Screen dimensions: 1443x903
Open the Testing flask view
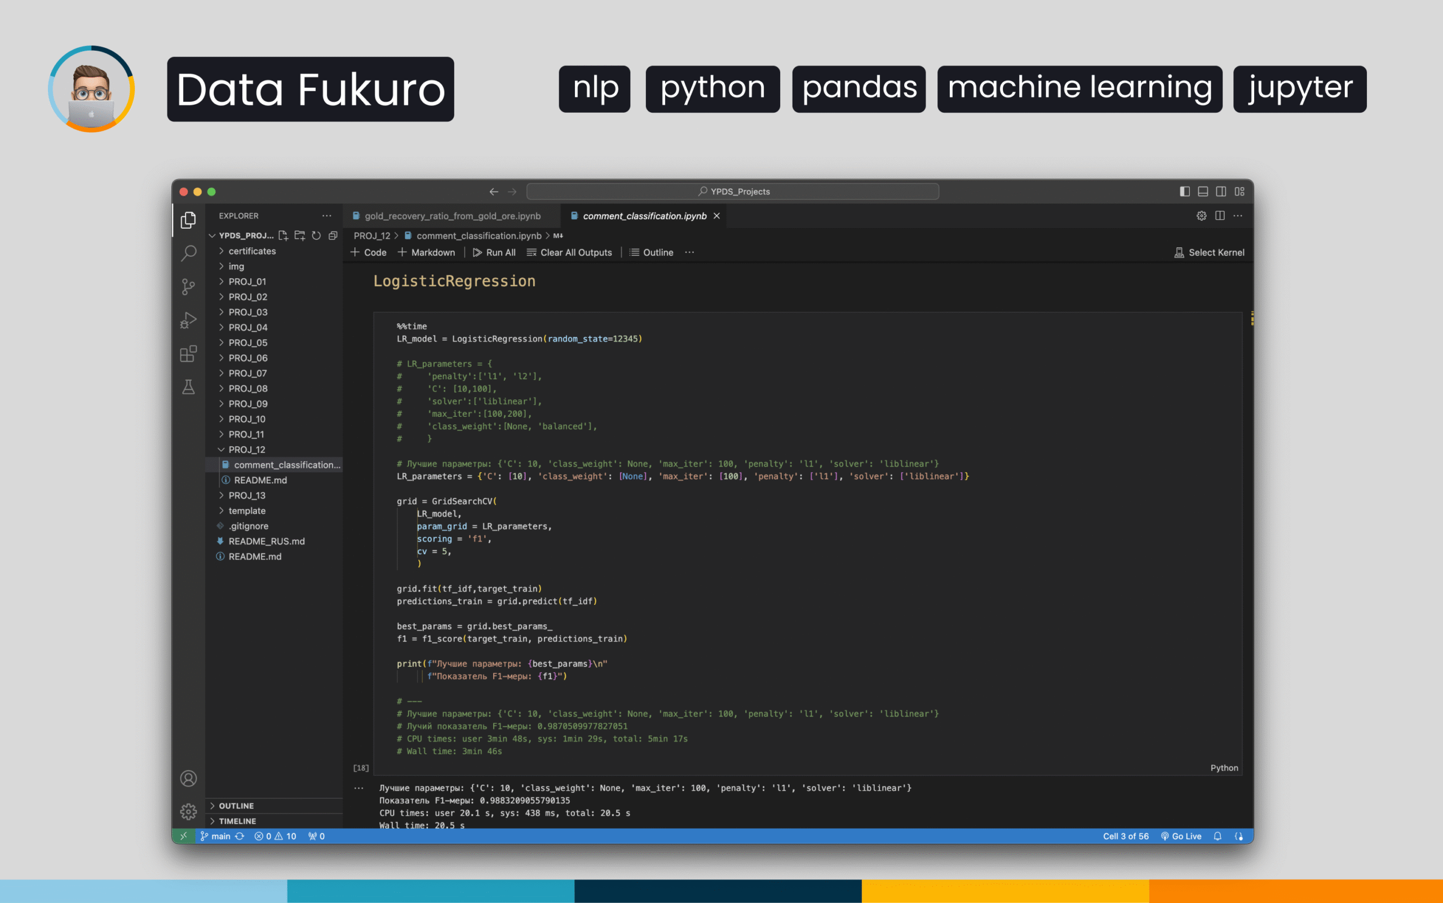(x=188, y=387)
